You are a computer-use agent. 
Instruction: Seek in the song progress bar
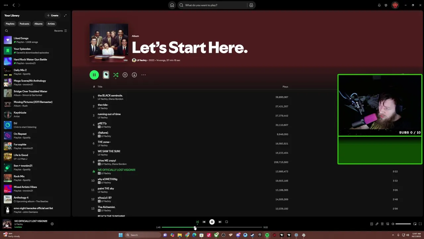pos(212,227)
